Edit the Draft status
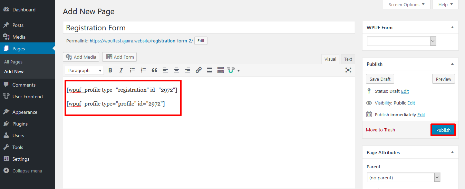Screen dimensions: 465x189 pos(405,91)
